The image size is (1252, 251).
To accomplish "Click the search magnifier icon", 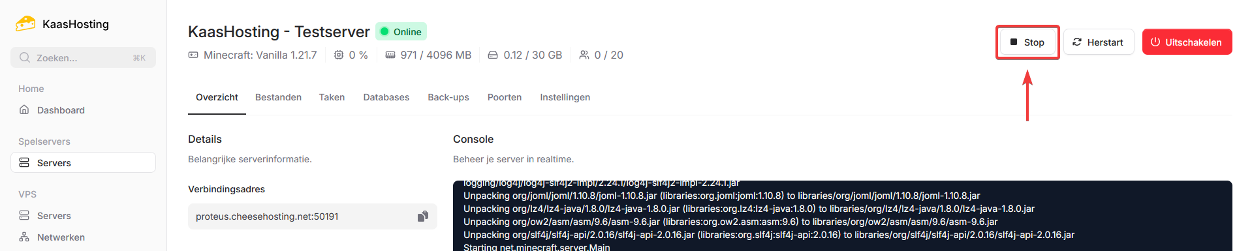I will (25, 57).
